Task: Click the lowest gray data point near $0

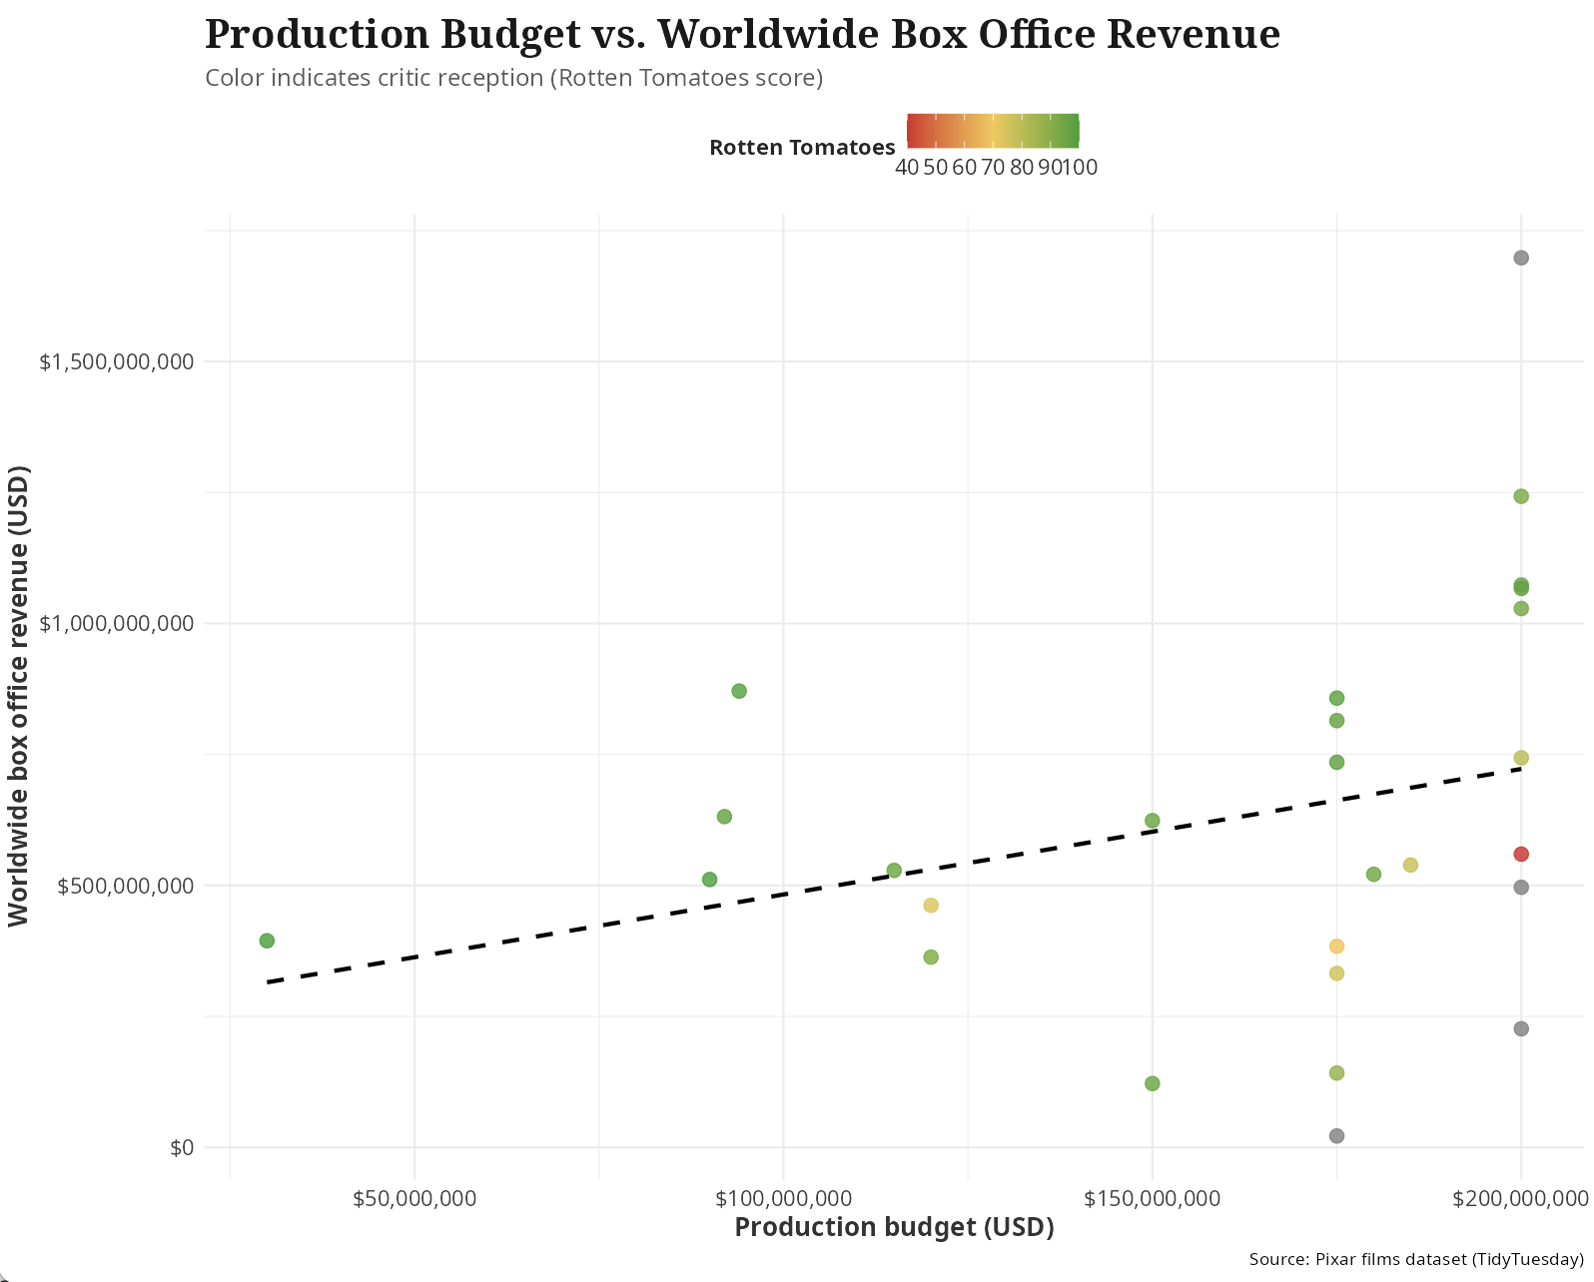Action: coord(1336,1136)
